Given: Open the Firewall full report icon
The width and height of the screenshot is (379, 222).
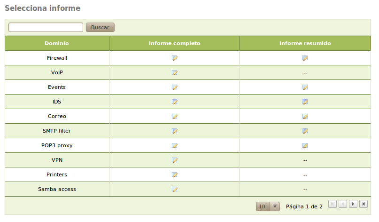Looking at the screenshot, I should 174,58.
